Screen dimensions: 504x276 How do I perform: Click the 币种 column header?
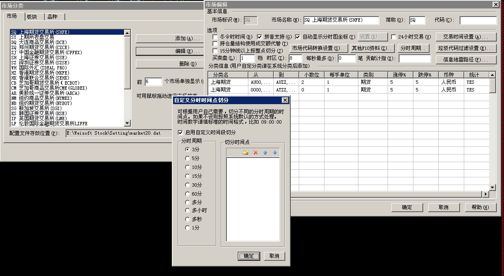pyautogui.click(x=448, y=75)
